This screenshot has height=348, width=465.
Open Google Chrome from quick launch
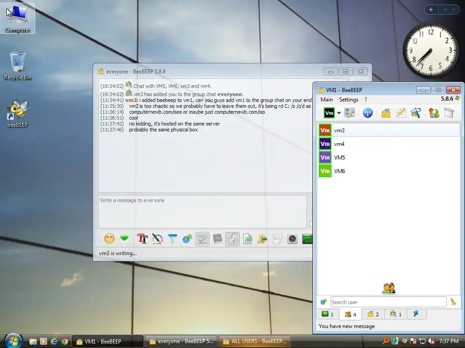[x=64, y=341]
